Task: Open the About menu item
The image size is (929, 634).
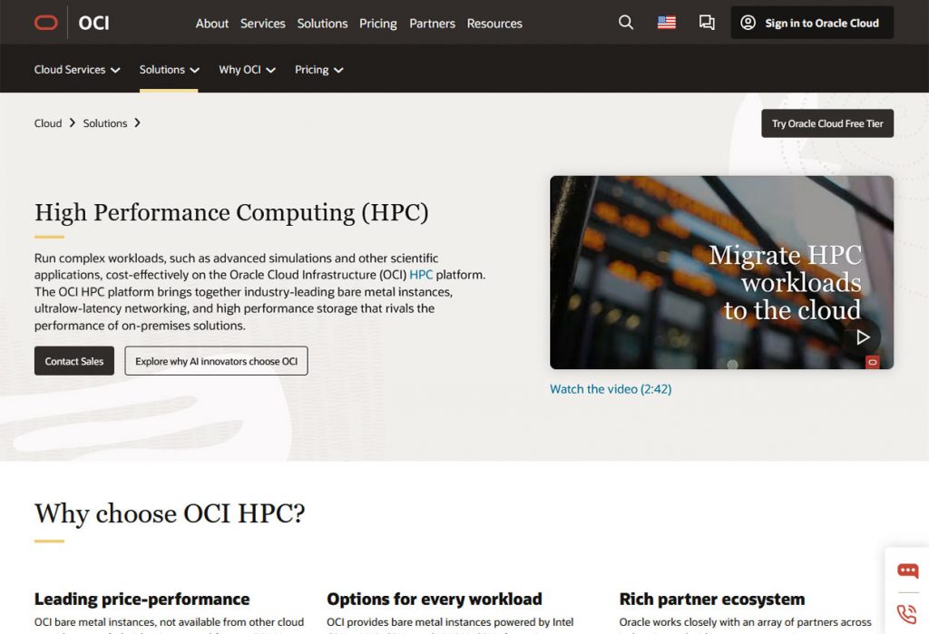Action: 212,24
